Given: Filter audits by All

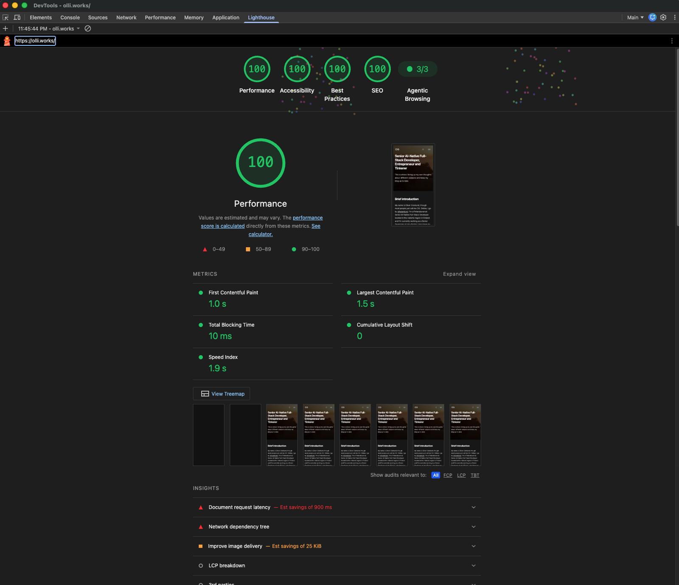Looking at the screenshot, I should [x=436, y=475].
